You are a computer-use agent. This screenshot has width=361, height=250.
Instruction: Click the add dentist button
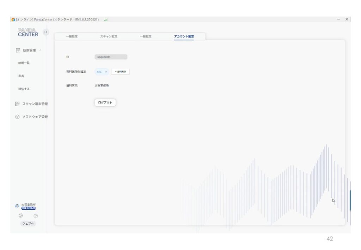click(x=120, y=72)
